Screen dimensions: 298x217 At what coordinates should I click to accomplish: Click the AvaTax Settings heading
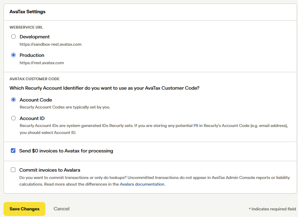click(27, 12)
